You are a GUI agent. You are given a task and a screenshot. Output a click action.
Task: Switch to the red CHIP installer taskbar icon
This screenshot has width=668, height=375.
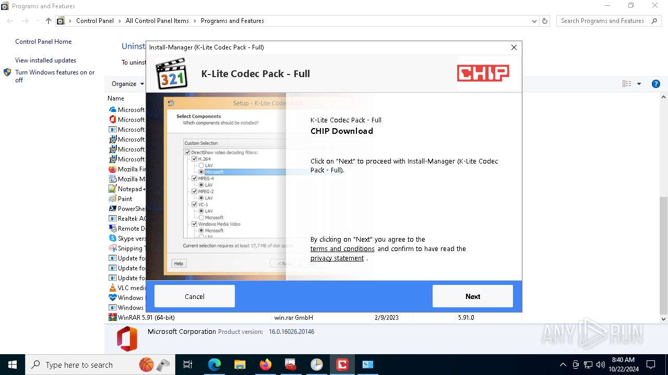[x=342, y=365]
